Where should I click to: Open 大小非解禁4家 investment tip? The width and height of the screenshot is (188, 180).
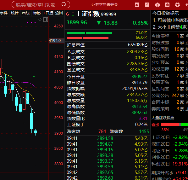coord(170,27)
